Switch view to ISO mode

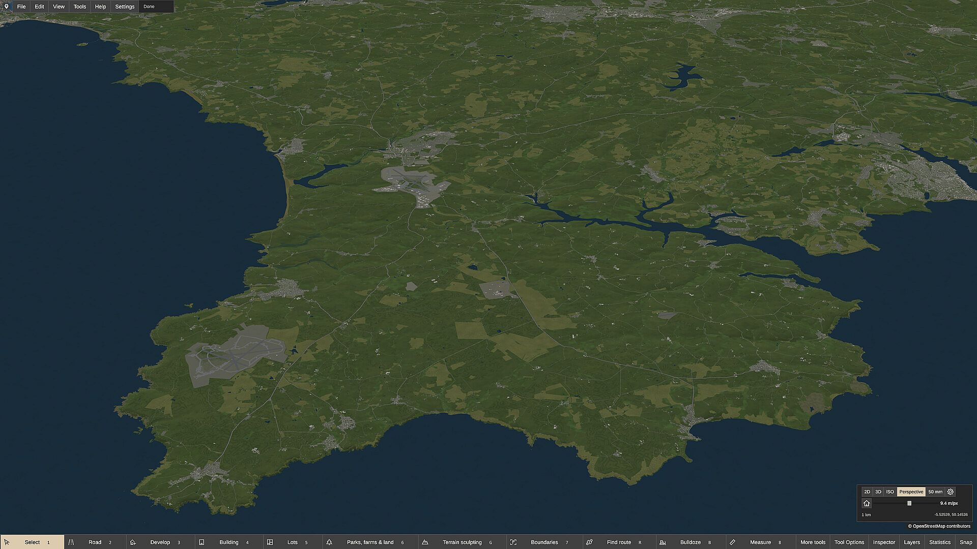(890, 492)
